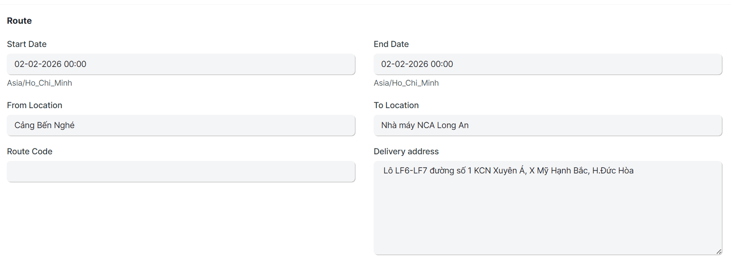Click the Start Date label
Image resolution: width=731 pixels, height=262 pixels.
27,44
